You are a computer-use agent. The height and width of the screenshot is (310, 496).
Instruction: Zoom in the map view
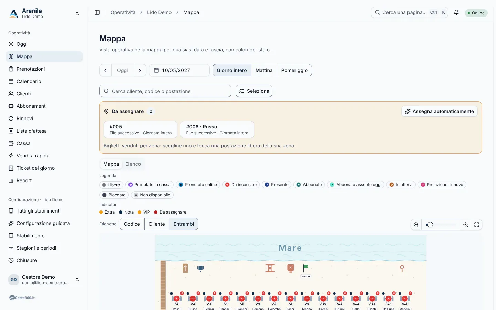(x=466, y=225)
